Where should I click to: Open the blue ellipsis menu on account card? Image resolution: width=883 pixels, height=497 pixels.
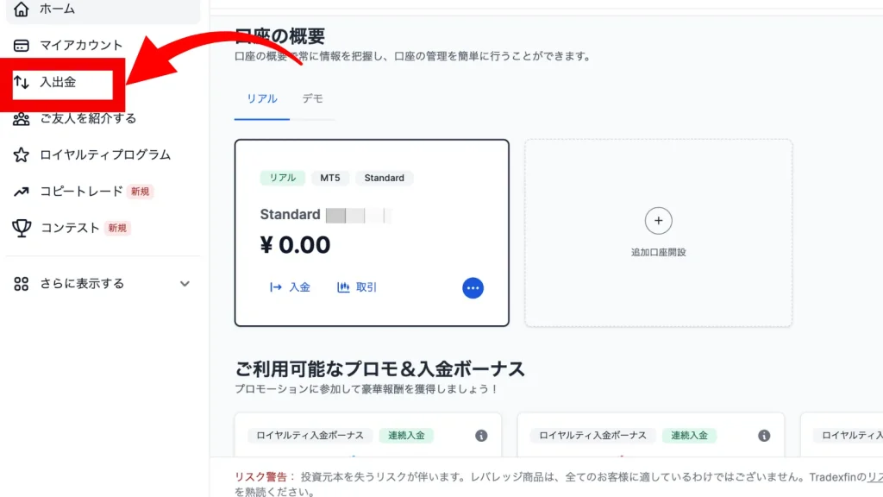tap(473, 287)
